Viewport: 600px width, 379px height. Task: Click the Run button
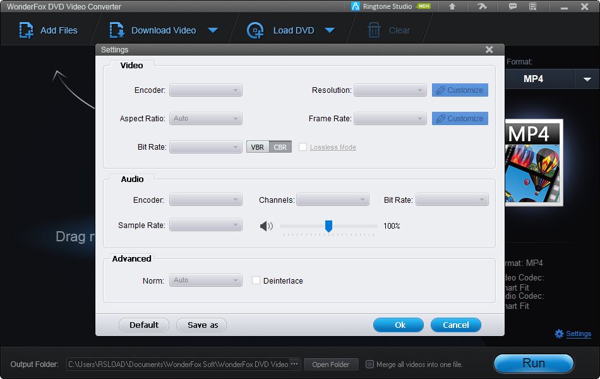[534, 363]
